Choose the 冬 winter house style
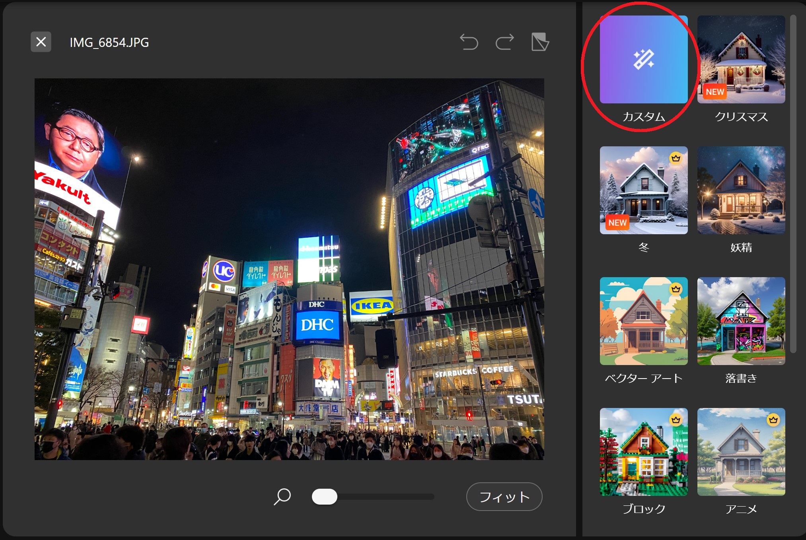The image size is (806, 540). pyautogui.click(x=643, y=190)
